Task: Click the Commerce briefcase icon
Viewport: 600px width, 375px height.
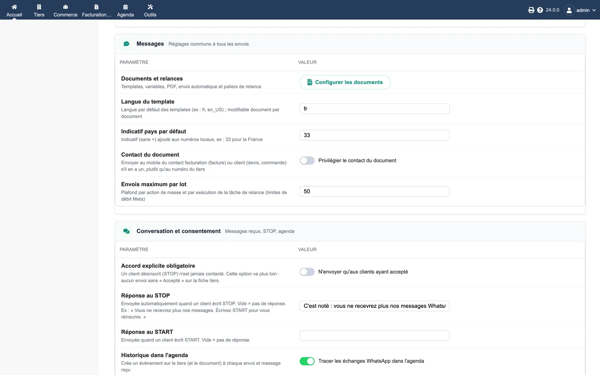Action: [x=66, y=7]
